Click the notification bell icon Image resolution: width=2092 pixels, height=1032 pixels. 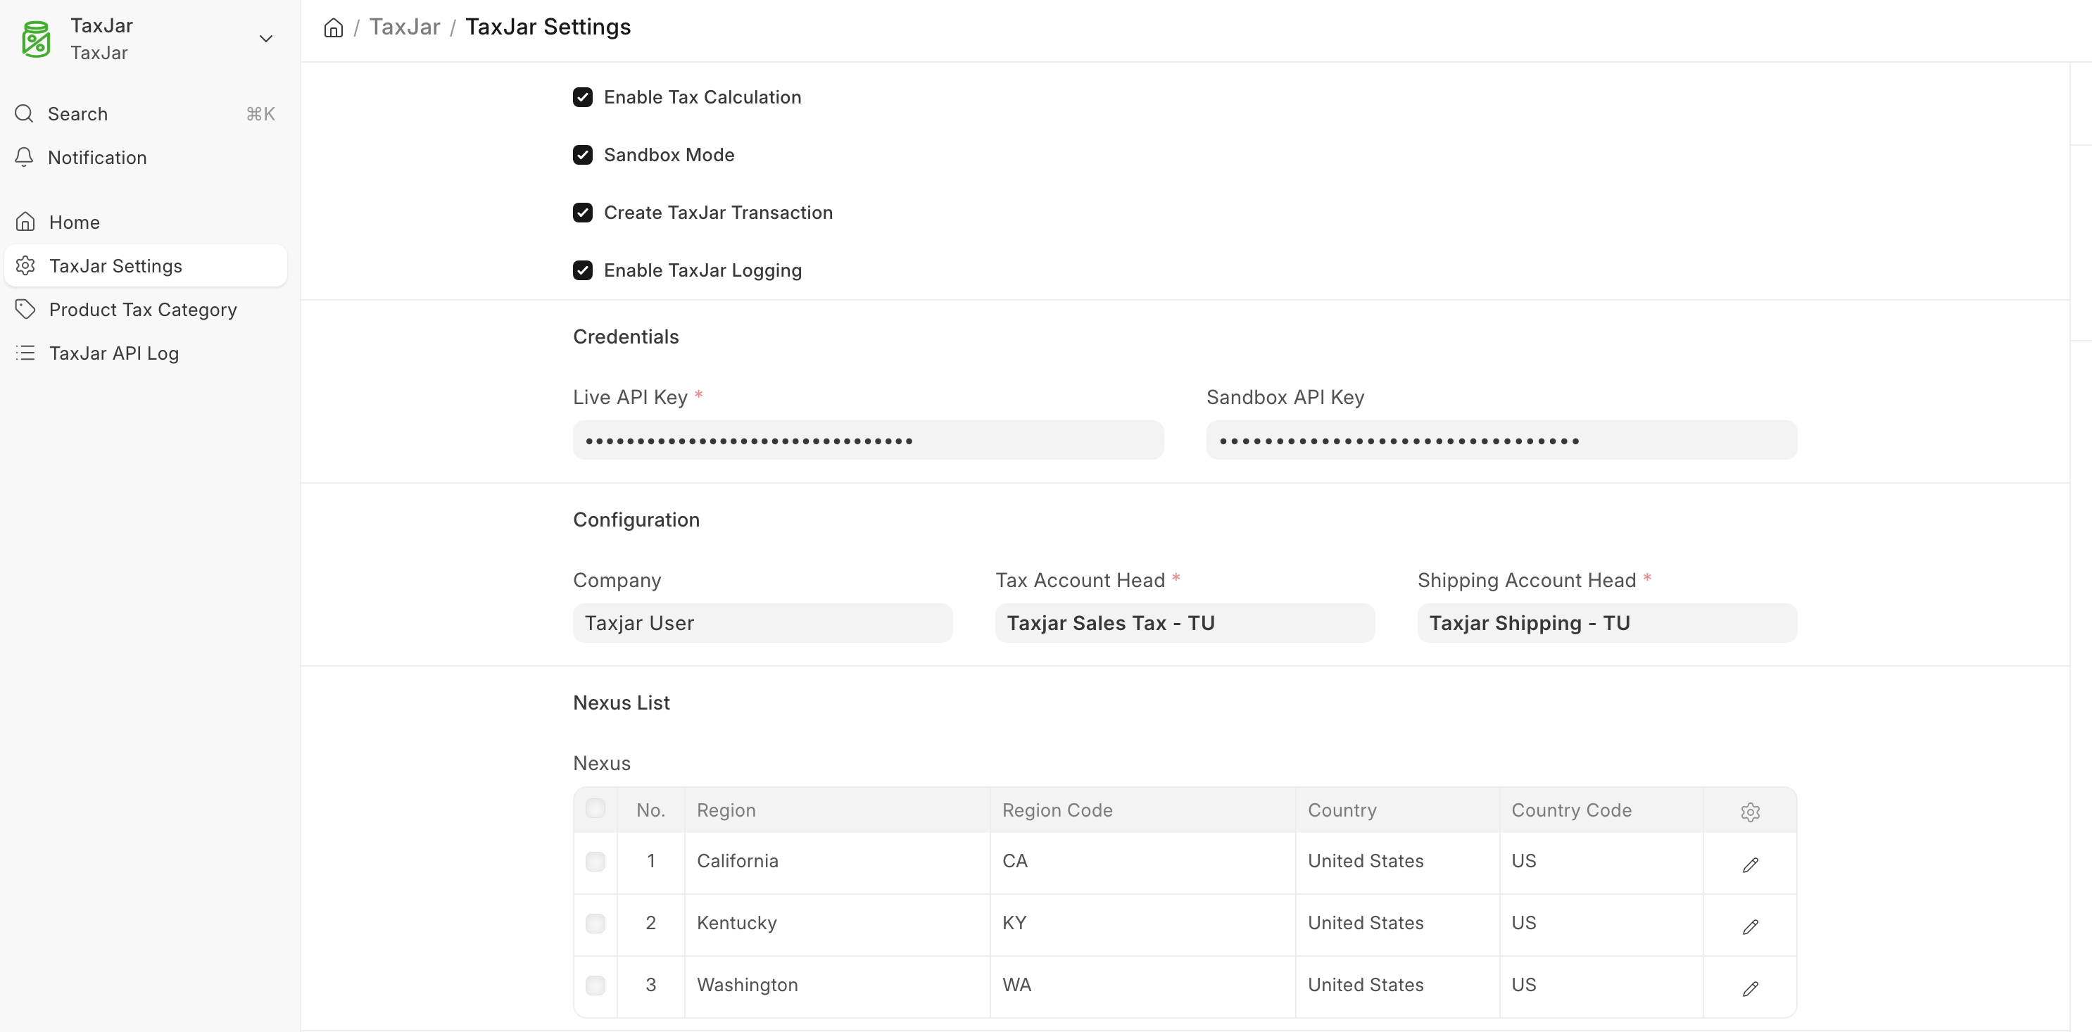click(25, 158)
